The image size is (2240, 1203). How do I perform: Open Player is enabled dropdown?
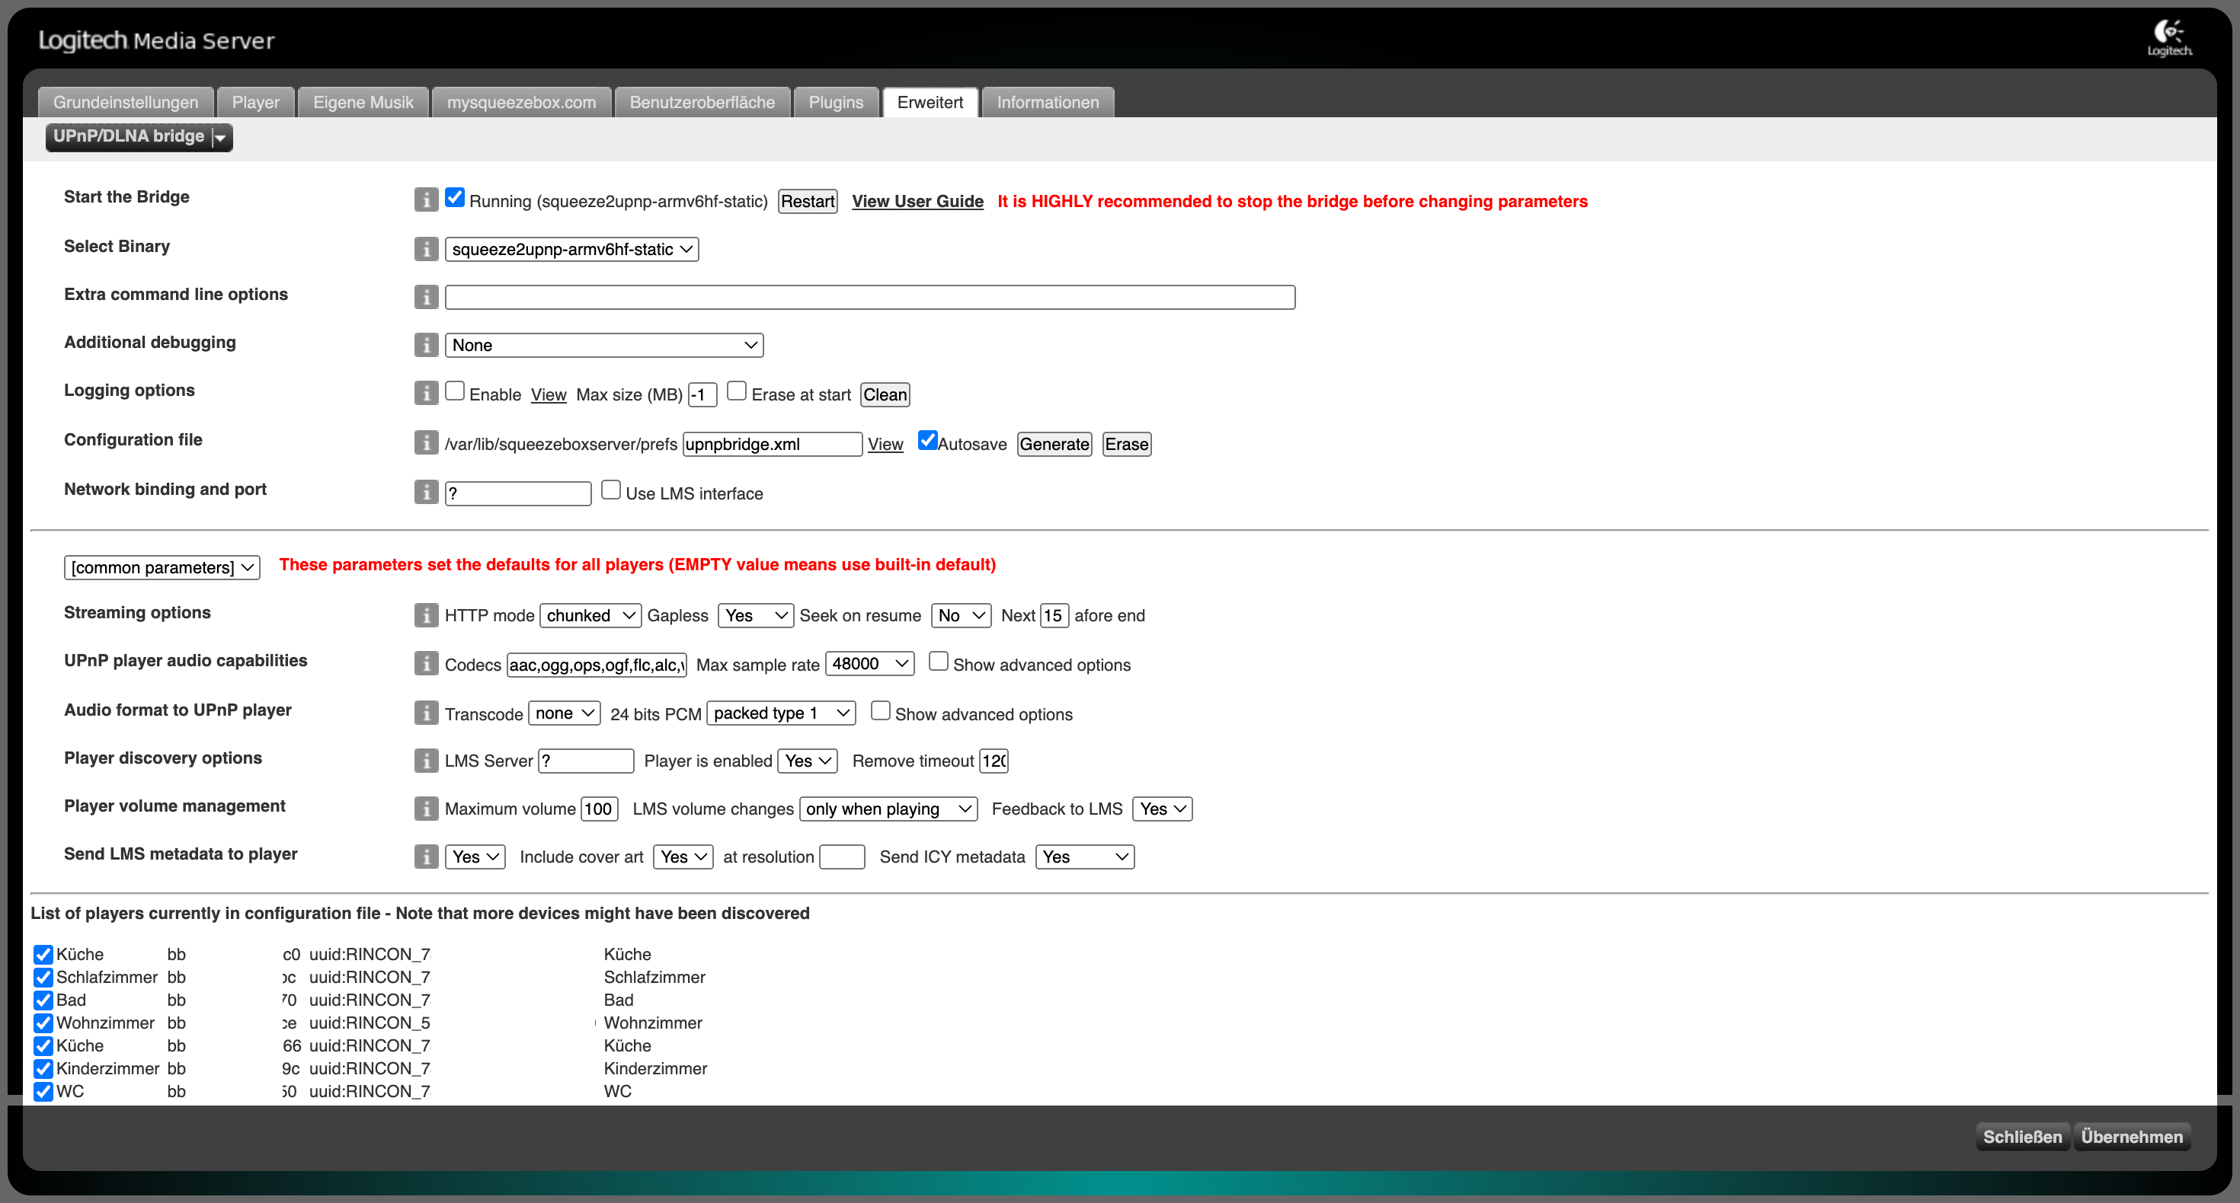(807, 761)
